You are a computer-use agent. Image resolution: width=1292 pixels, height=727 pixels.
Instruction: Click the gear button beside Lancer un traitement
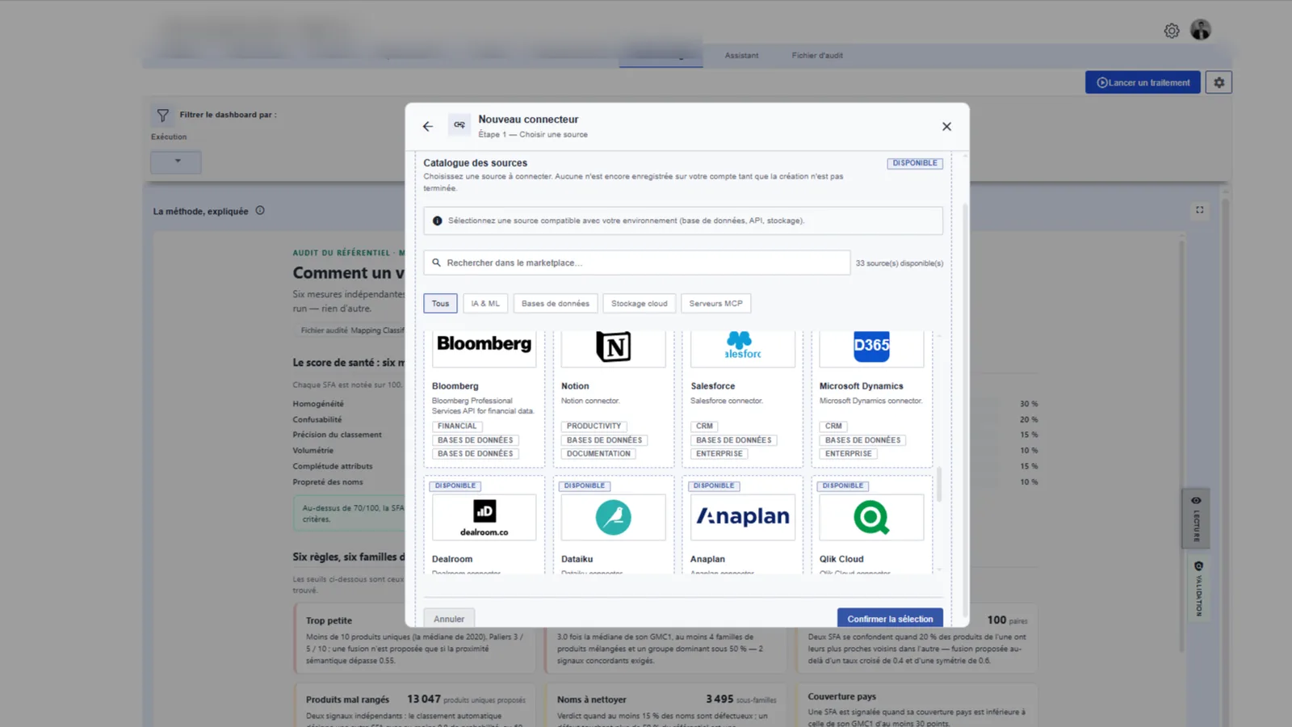pyautogui.click(x=1219, y=82)
